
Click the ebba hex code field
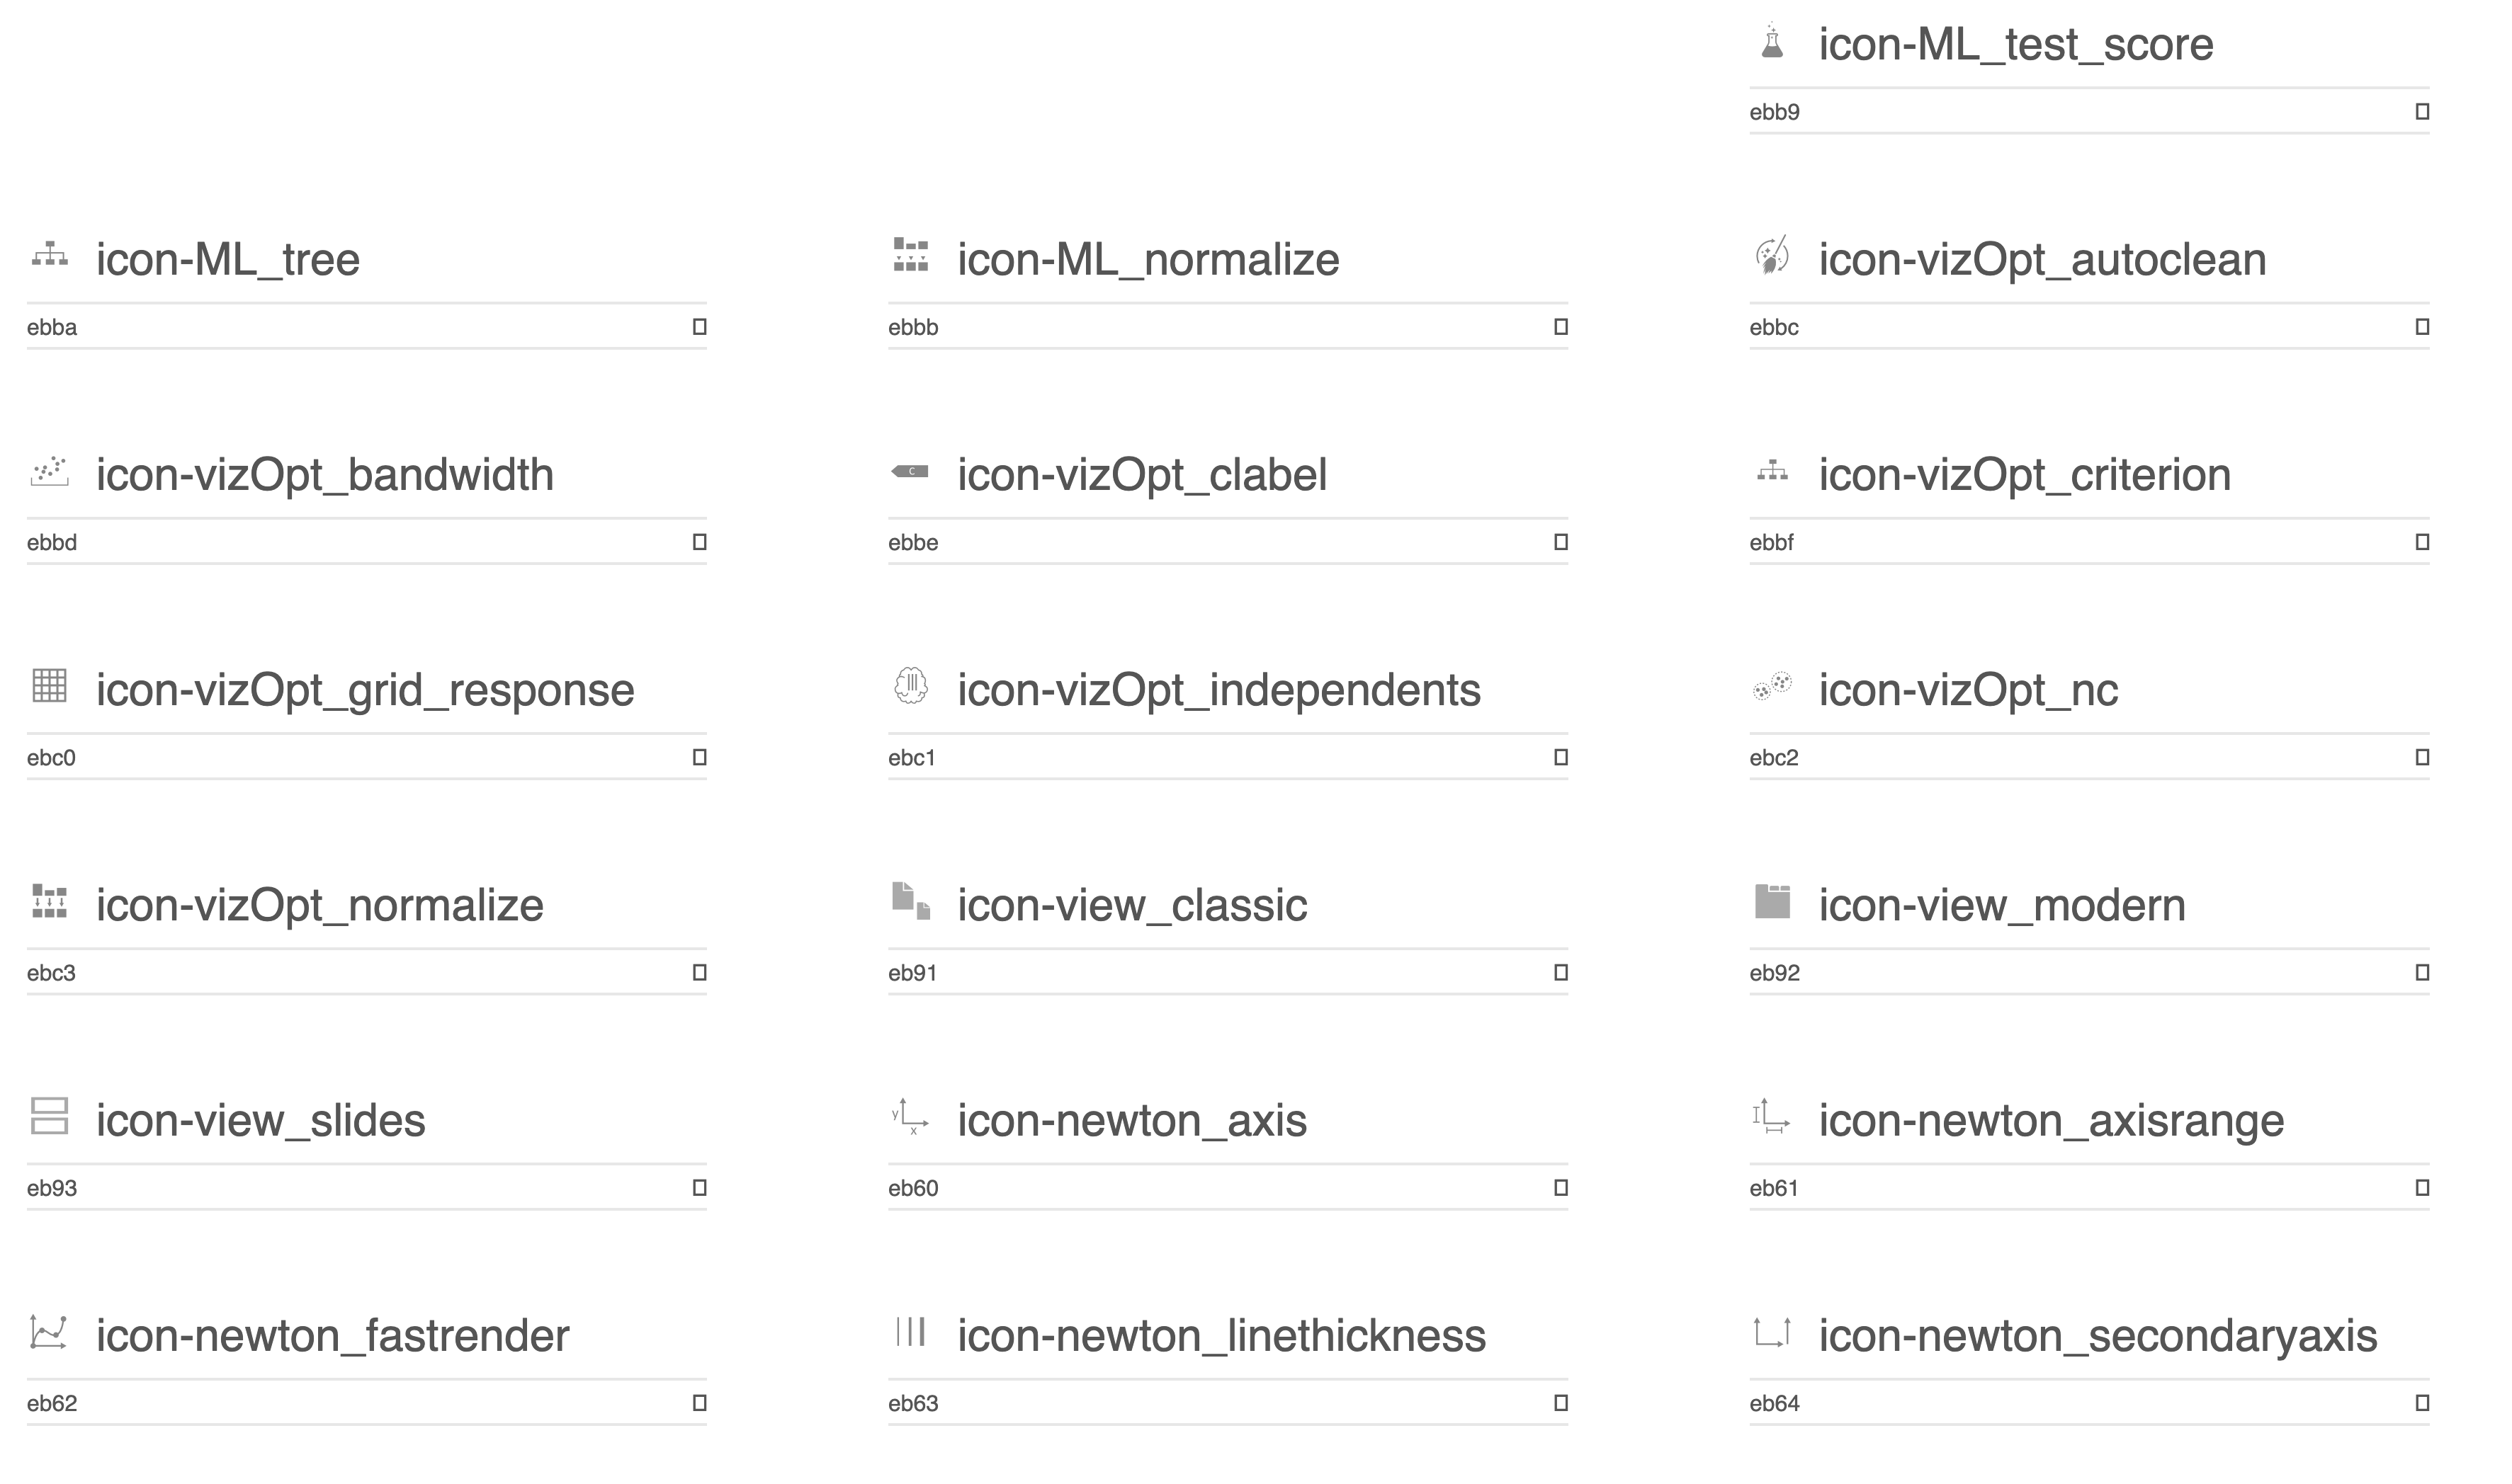pos(366,327)
